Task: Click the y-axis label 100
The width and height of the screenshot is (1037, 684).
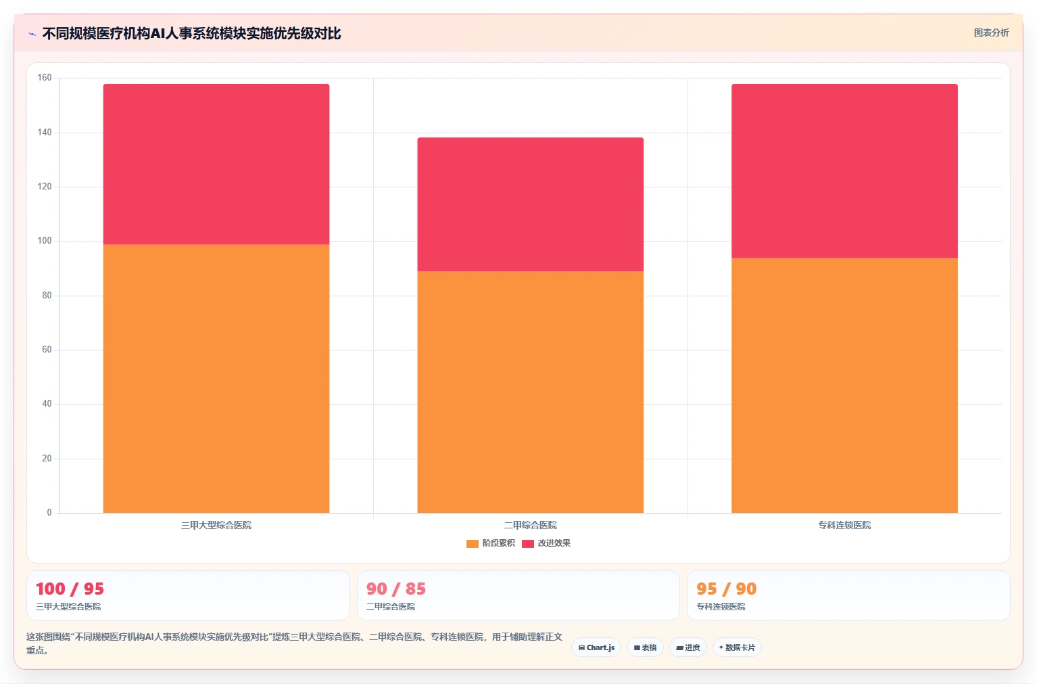Action: [x=45, y=241]
